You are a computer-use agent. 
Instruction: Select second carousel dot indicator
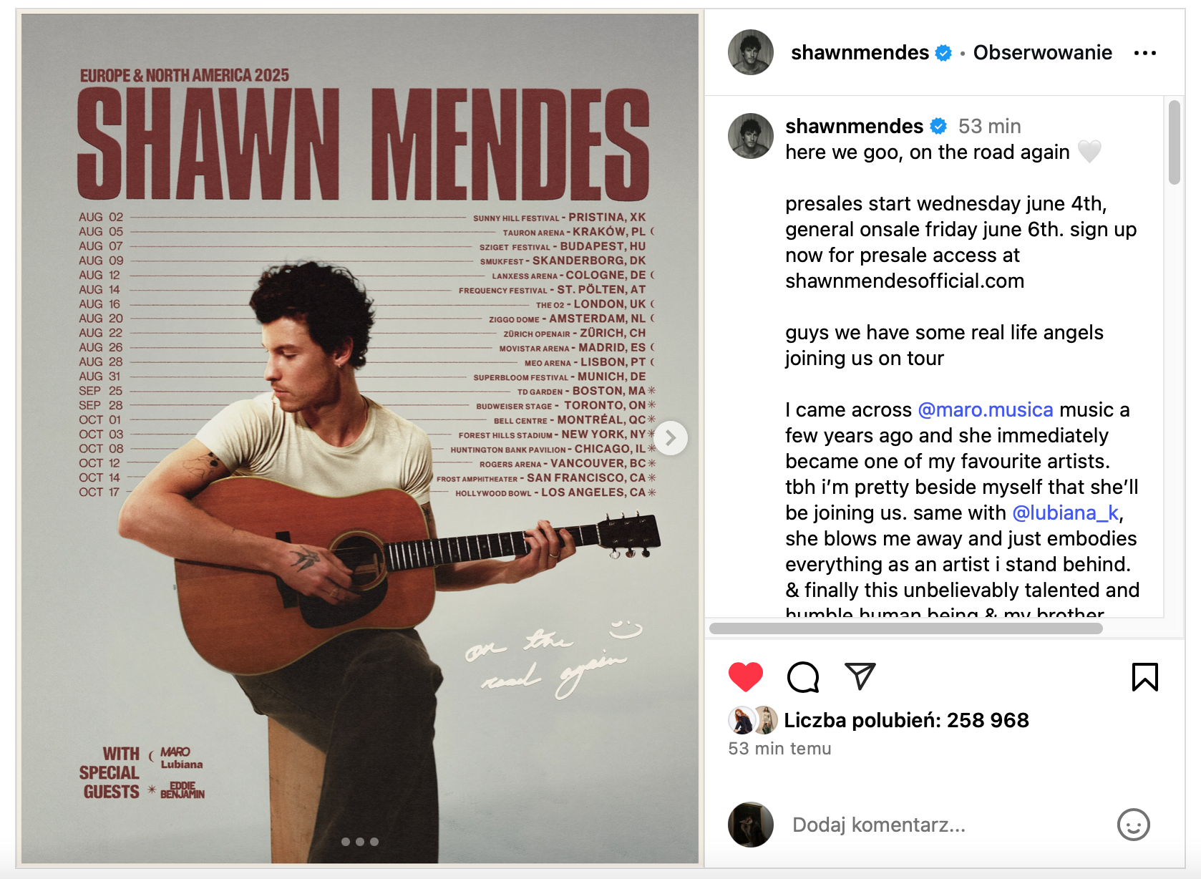tap(360, 842)
